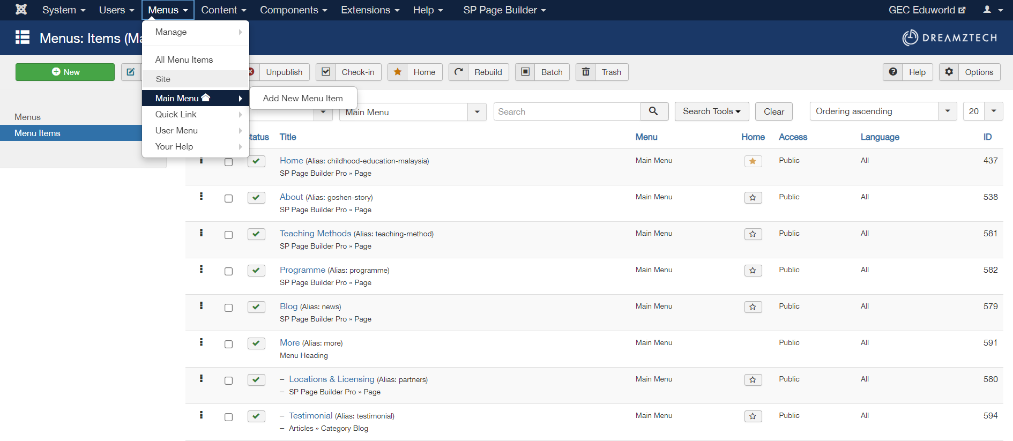Image resolution: width=1013 pixels, height=441 pixels.
Task: Click the Trash bin icon
Action: click(x=586, y=72)
